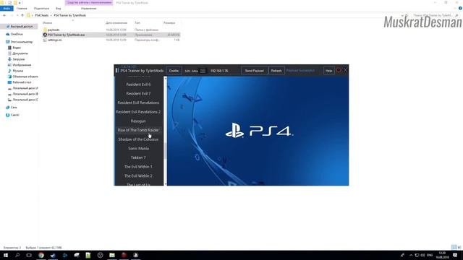Image resolution: width=463 pixels, height=260 pixels.
Task: Select Tekken 7 in the trainer's game list
Action: 138,157
